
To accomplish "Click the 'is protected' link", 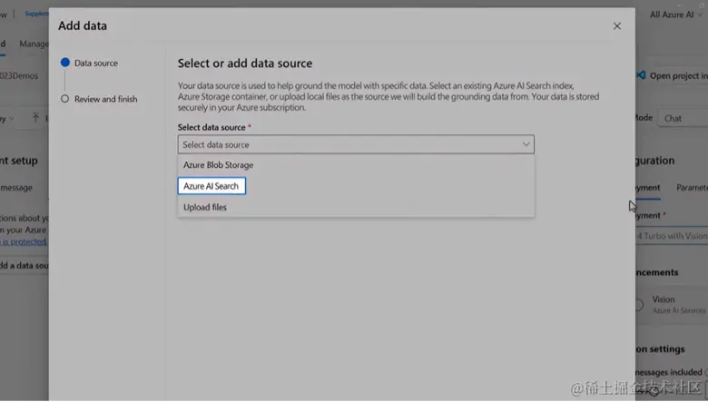I will coord(24,241).
